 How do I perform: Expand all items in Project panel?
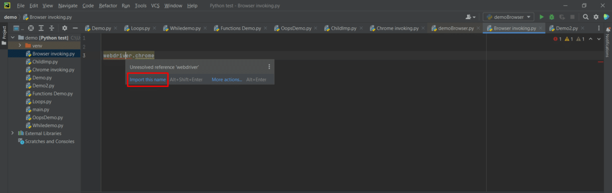coord(41,28)
